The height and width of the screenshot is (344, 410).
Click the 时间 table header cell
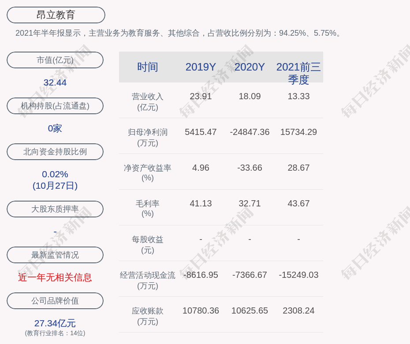tap(148, 67)
